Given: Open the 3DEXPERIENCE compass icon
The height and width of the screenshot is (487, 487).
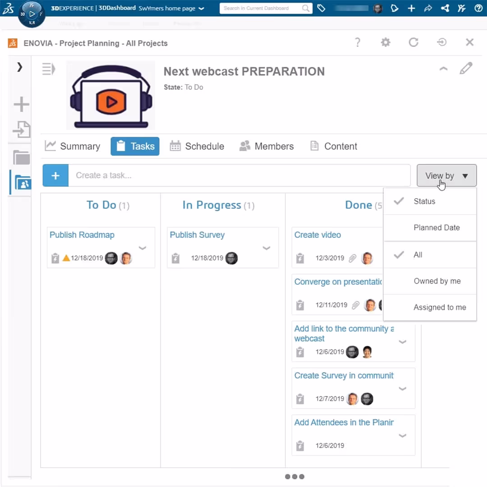Looking at the screenshot, I should pos(32,14).
